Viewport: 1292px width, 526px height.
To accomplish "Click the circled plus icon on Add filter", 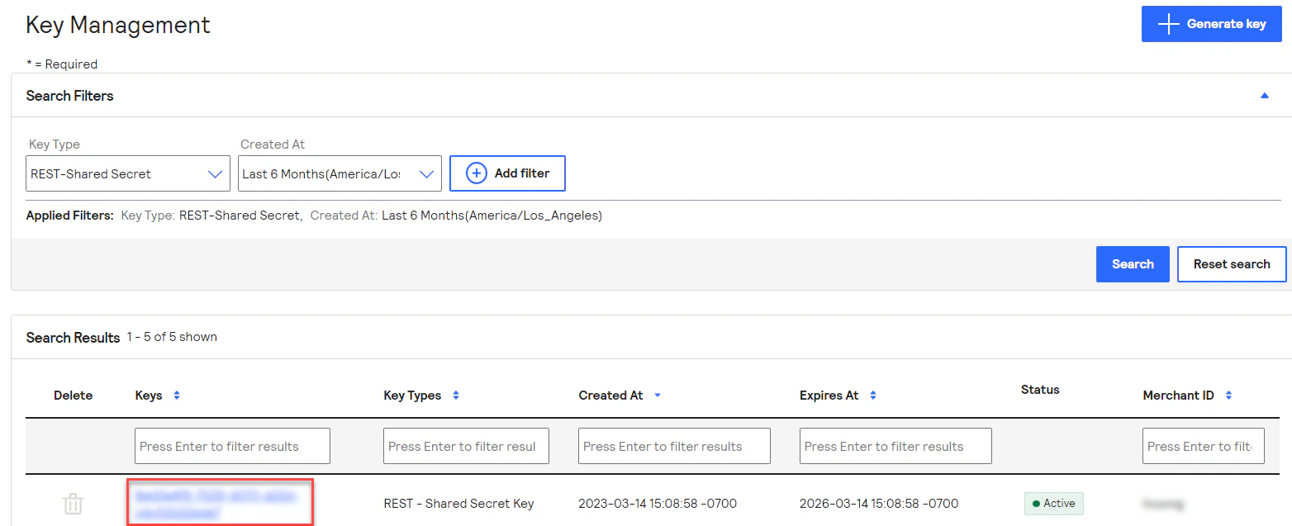I will [x=477, y=173].
